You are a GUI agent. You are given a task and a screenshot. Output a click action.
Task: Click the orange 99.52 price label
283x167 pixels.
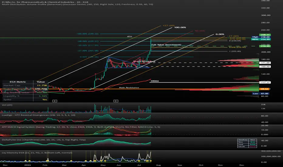(x=264, y=89)
